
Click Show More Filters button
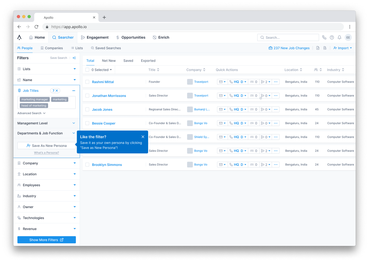(x=47, y=240)
